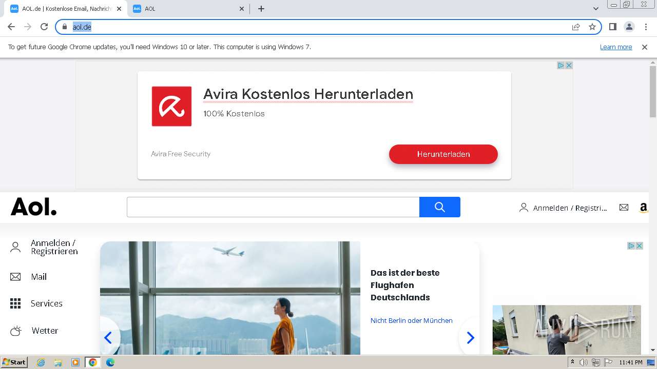Click the scrollbar down arrow
Image resolution: width=657 pixels, height=369 pixels.
click(x=653, y=350)
